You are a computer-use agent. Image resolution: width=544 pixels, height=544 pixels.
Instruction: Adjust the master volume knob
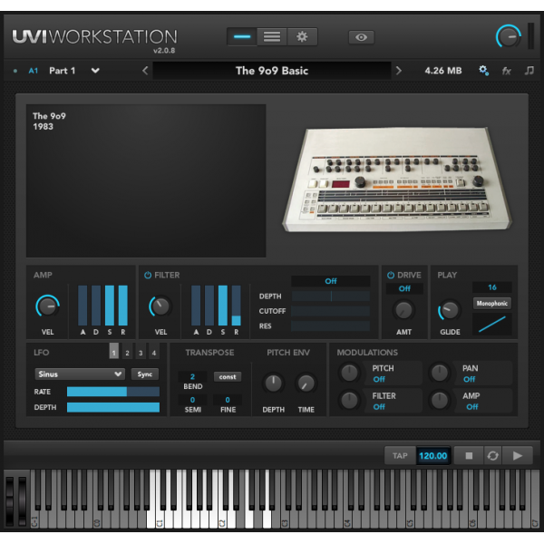pyautogui.click(x=509, y=36)
